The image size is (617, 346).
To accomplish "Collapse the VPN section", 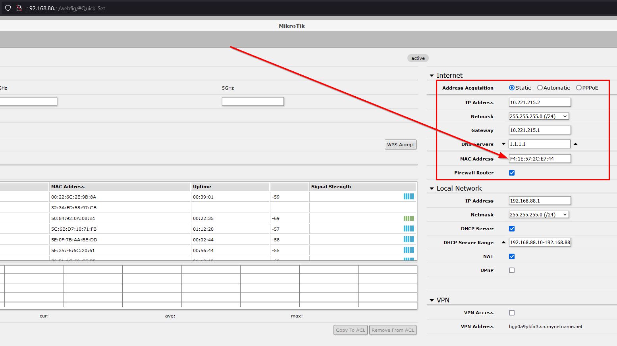I will point(432,300).
